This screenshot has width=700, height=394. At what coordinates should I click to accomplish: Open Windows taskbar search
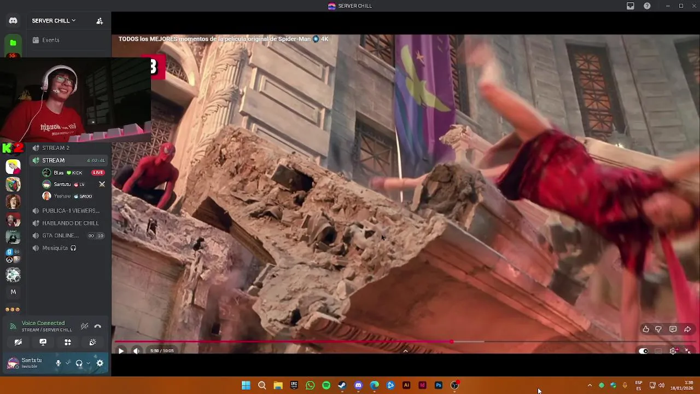[262, 385]
